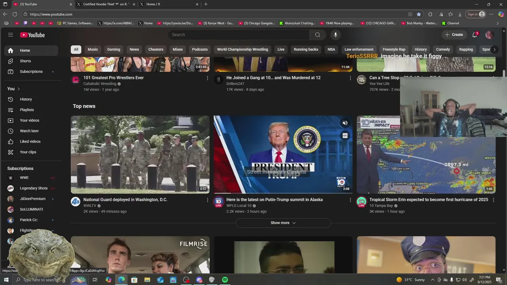507x285 pixels.
Task: Select the World Championship Wrestling chip
Action: (x=242, y=49)
